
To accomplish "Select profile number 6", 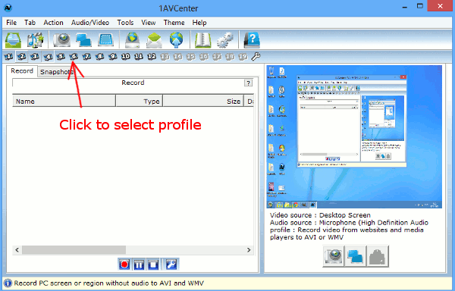I will tap(74, 56).
